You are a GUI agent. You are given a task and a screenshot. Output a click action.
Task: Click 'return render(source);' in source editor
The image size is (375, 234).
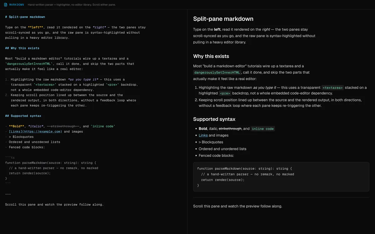30,173
